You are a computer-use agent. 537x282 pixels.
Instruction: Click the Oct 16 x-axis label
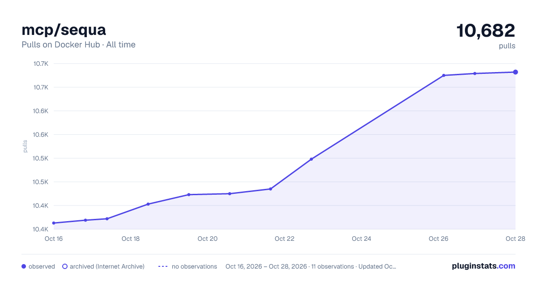click(x=54, y=239)
